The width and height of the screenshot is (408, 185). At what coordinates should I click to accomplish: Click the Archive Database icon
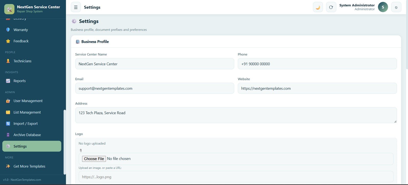point(8,135)
